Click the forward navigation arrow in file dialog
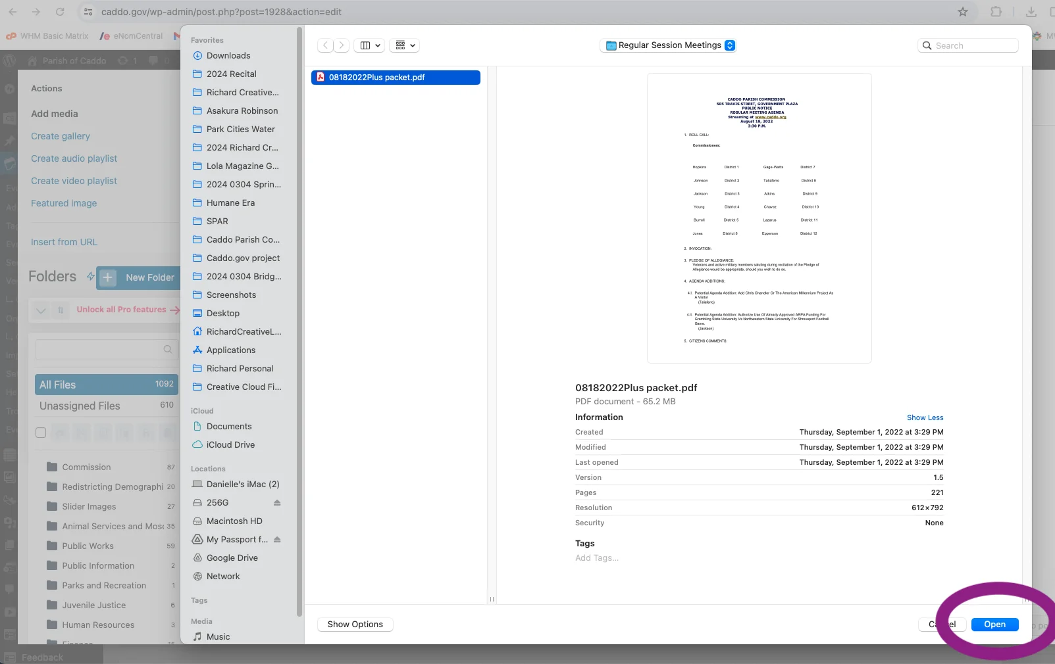Image resolution: width=1055 pixels, height=664 pixels. coord(341,45)
